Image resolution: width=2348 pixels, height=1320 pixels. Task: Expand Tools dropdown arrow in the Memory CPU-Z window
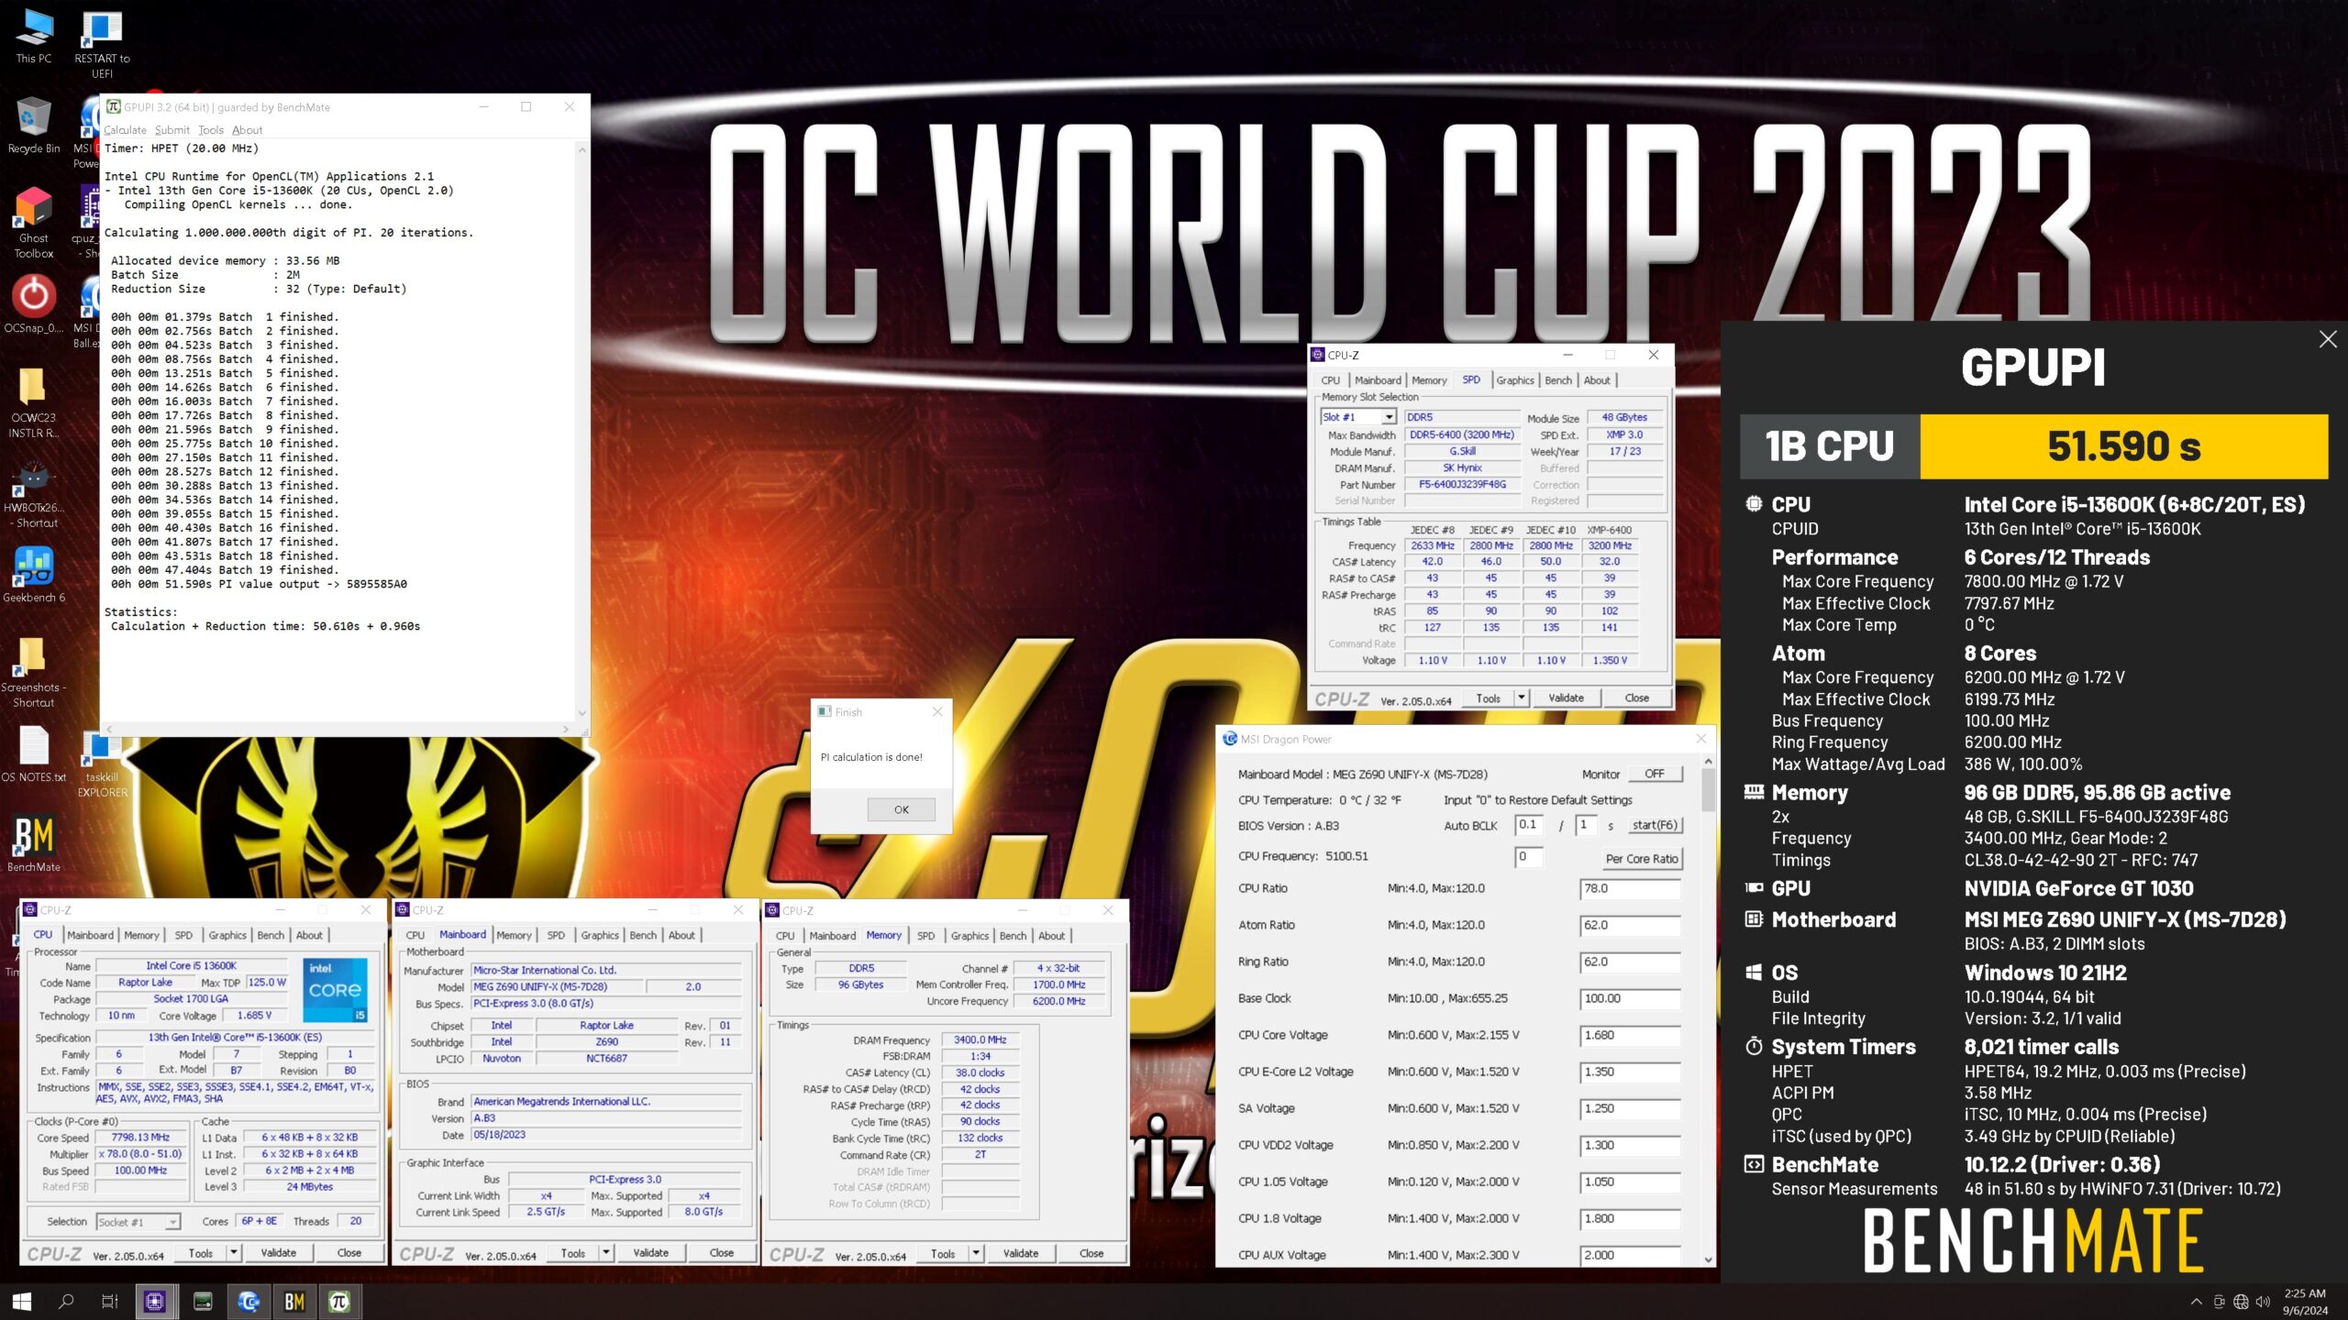[976, 1253]
